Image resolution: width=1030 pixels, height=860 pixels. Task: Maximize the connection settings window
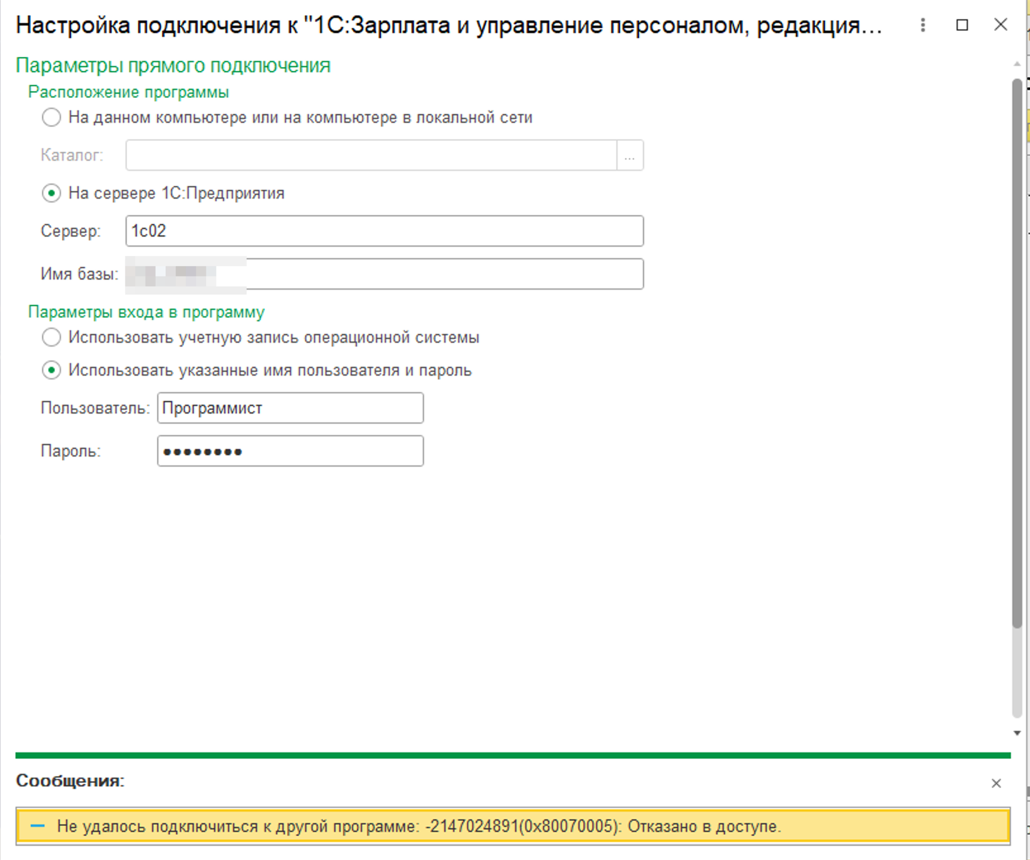pos(962,25)
